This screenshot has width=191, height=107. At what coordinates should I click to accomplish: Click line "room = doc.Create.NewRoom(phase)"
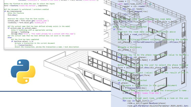tap(146, 103)
